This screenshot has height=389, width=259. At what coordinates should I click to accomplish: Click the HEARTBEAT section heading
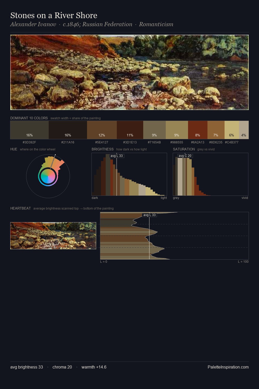[20, 208]
